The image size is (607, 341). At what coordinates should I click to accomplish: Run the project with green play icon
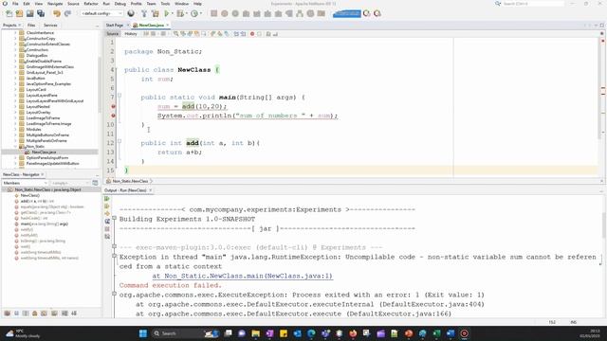[x=167, y=13]
